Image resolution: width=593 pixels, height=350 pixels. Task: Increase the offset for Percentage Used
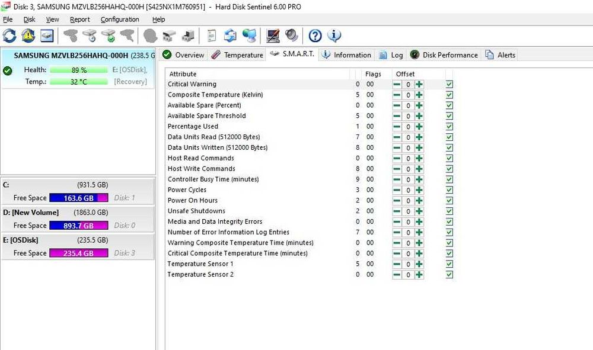(419, 127)
